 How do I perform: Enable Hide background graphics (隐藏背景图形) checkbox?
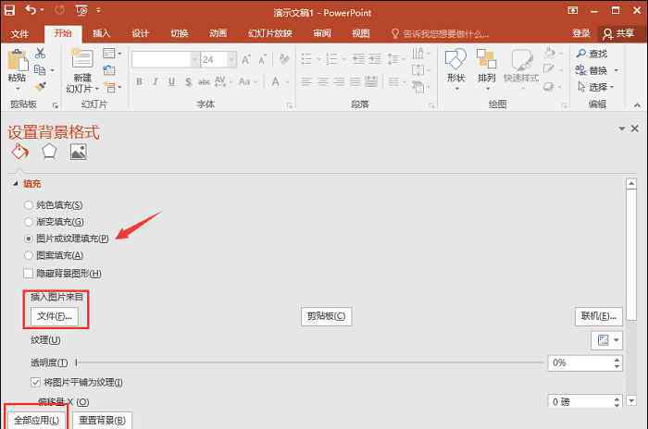click(x=28, y=274)
